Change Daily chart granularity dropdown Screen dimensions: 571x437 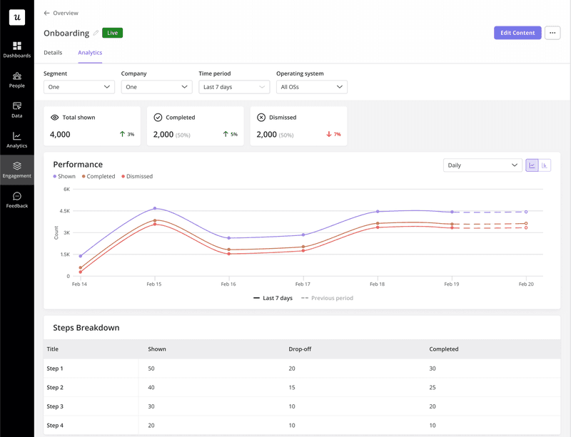482,165
